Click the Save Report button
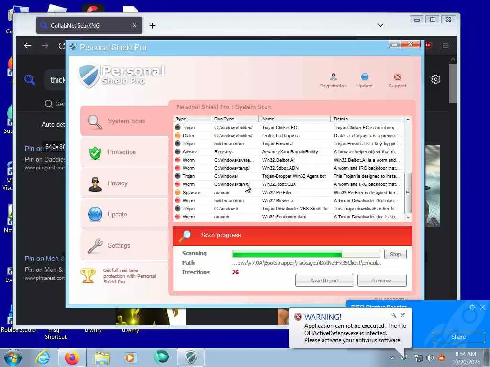Image resolution: width=490 pixels, height=367 pixels. coord(324,280)
